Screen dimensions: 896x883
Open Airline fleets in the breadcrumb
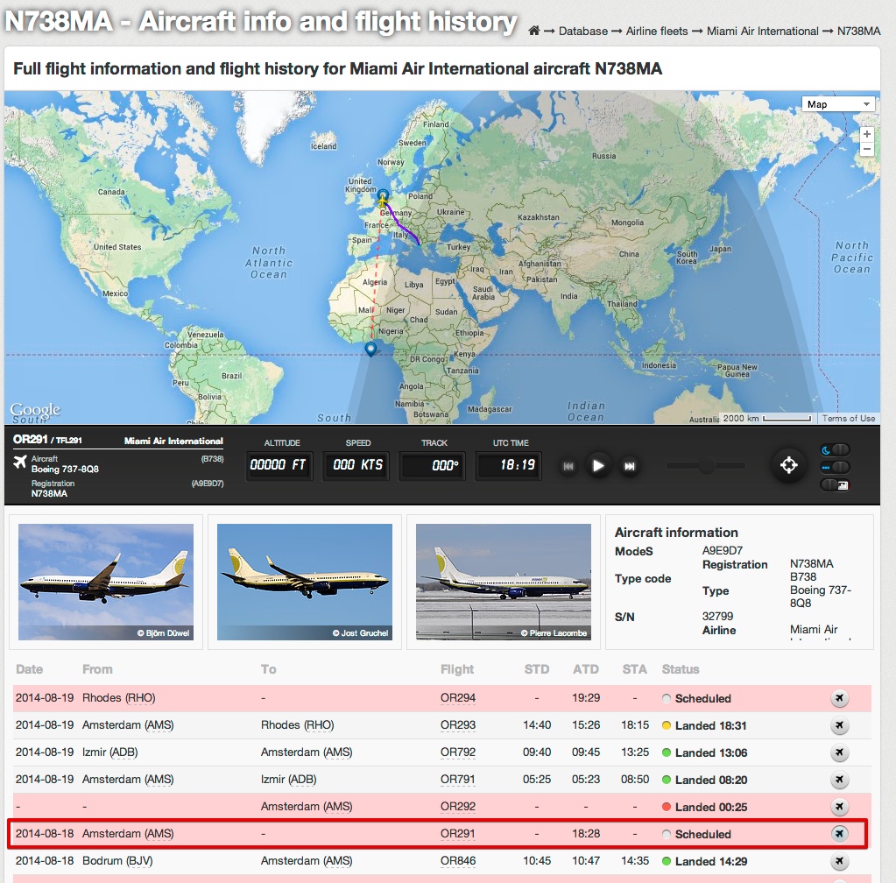click(x=657, y=31)
